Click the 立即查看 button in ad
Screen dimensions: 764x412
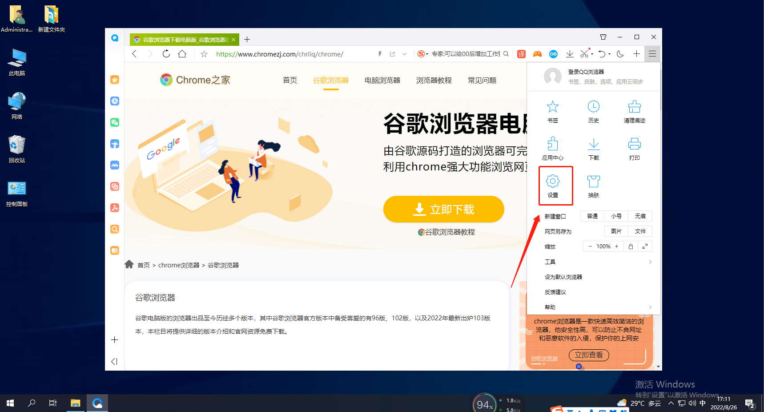coord(589,355)
